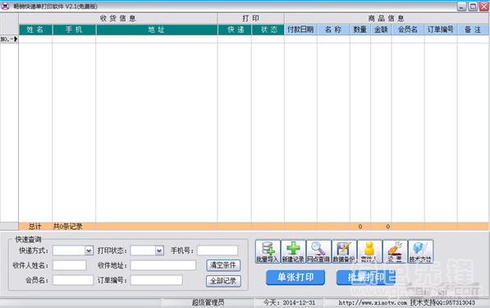Click the 技术支持 support icon
Image resolution: width=490 pixels, height=308 pixels.
click(x=420, y=251)
